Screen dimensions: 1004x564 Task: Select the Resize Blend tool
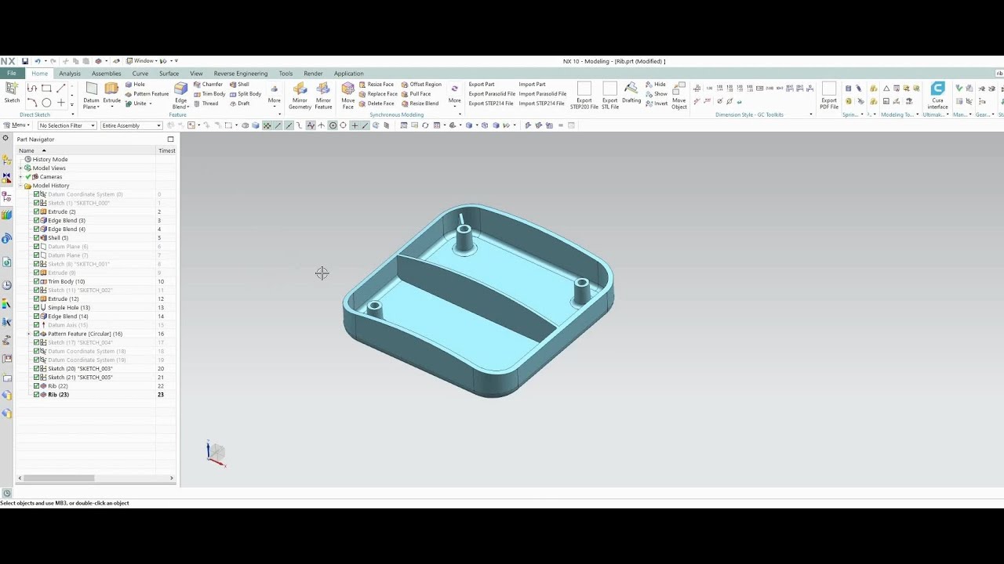point(420,103)
